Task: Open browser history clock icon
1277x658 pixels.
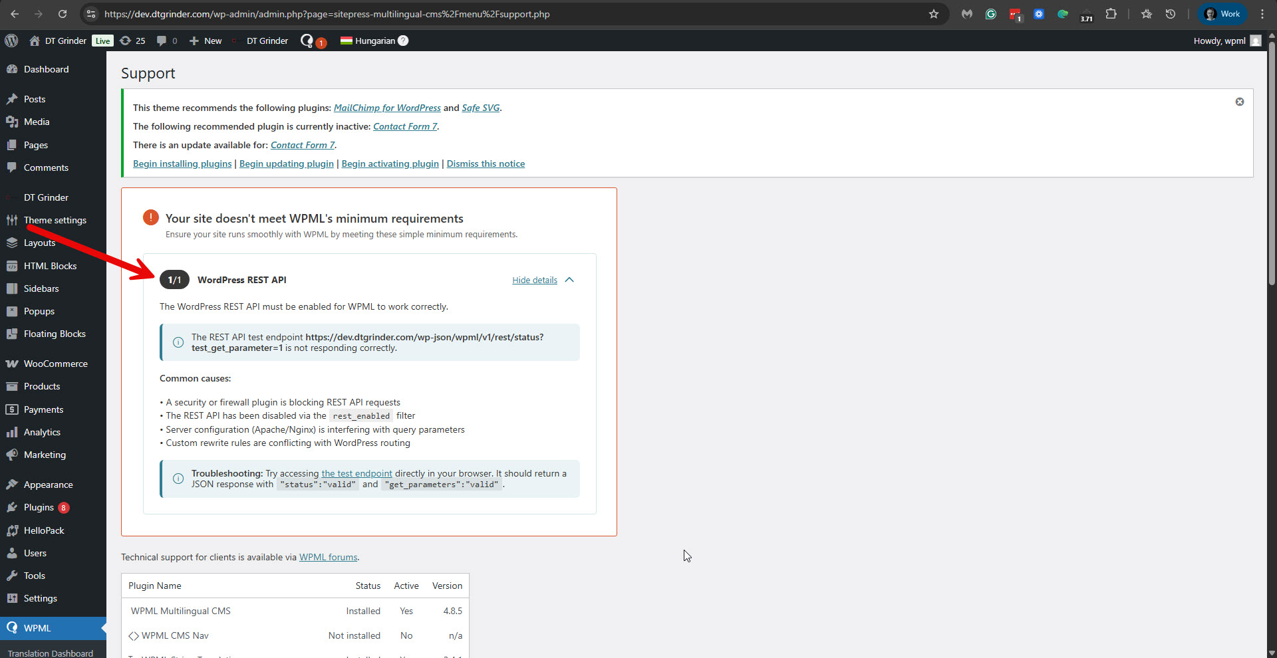Action: tap(1171, 14)
